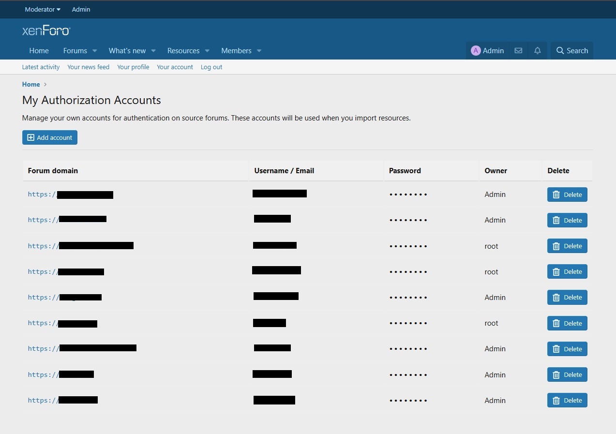
Task: Delete the first account in the table
Action: pos(567,195)
